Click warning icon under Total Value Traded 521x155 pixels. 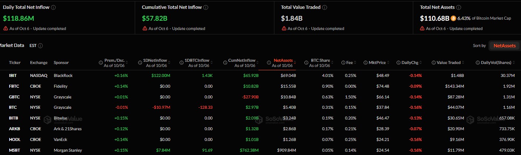[284, 28]
